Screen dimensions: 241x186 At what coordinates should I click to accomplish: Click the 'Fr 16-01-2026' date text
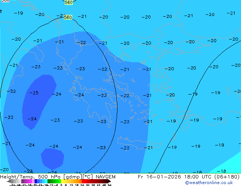click(159, 177)
